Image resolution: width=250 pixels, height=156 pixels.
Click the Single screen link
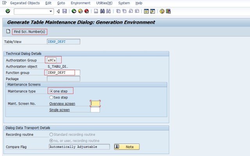(59, 110)
